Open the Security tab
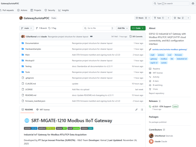The image size is (196, 147). (x=50, y=10)
